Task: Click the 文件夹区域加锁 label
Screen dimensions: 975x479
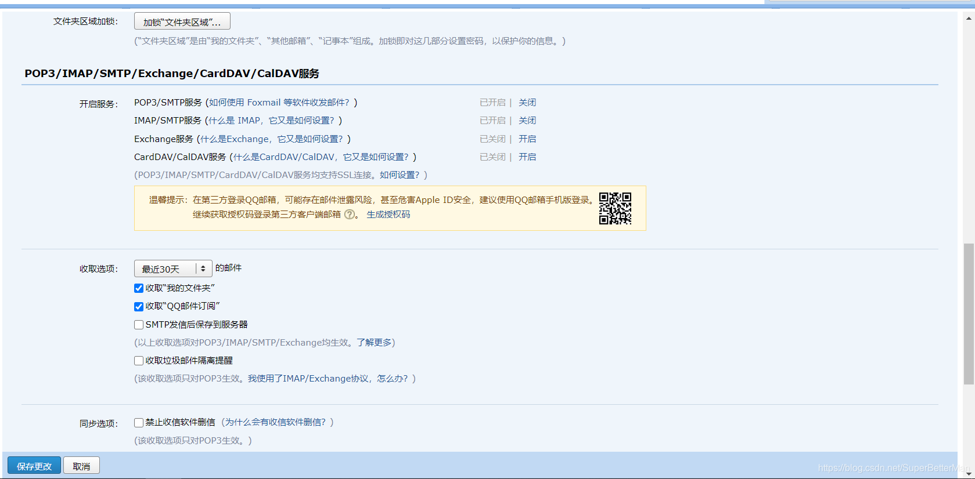Action: pos(86,21)
